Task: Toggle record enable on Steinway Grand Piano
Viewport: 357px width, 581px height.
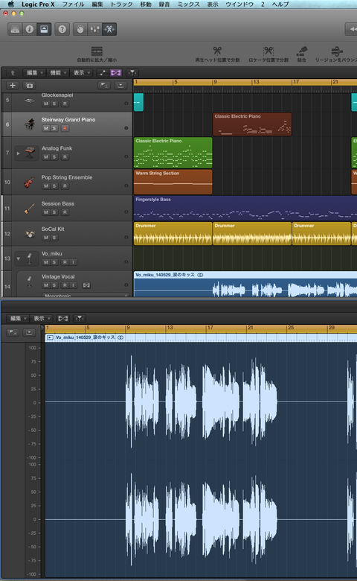Action: (x=65, y=128)
